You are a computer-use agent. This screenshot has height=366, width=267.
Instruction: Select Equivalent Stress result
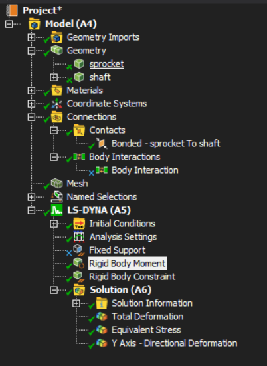click(146, 330)
